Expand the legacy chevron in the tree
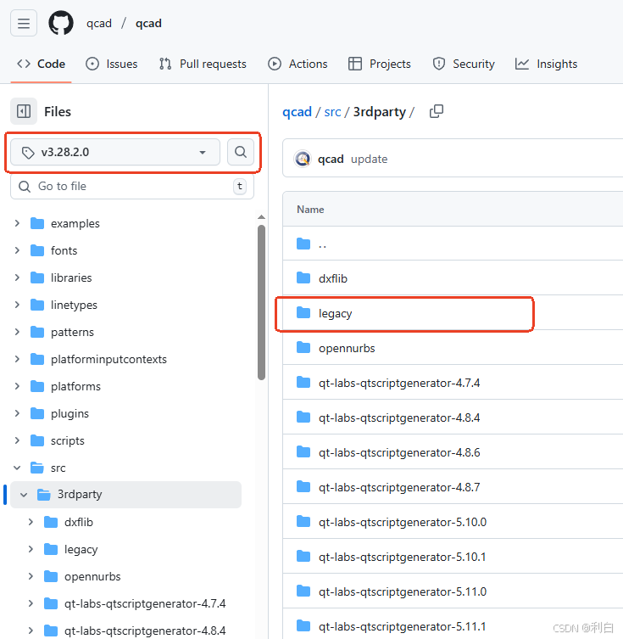The width and height of the screenshot is (623, 639). point(31,549)
